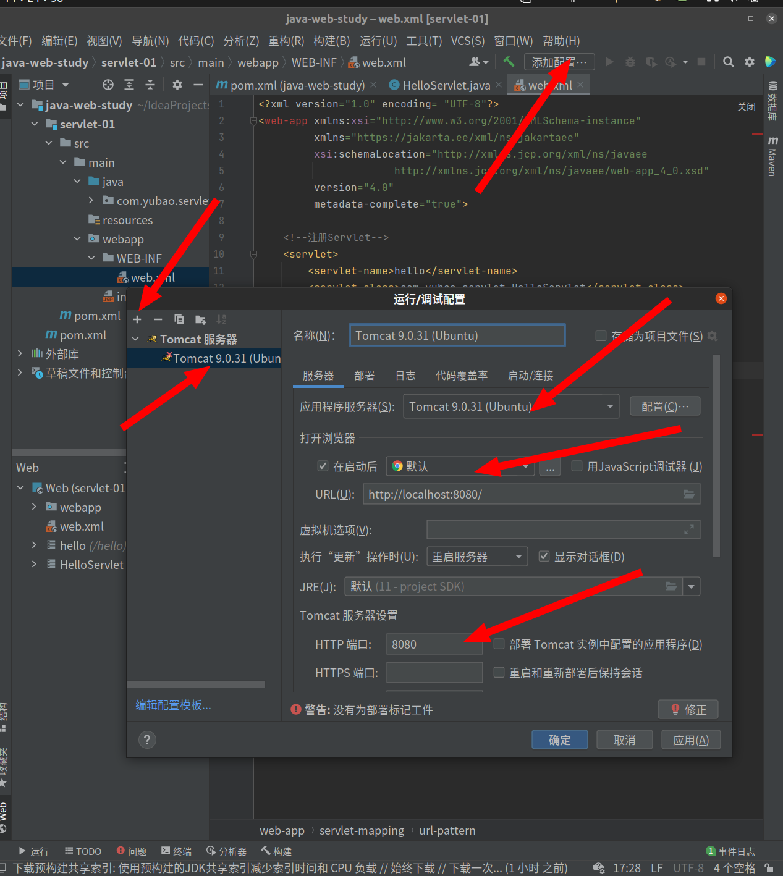The width and height of the screenshot is (783, 876).
Task: Add new run configuration with plus icon
Action: coord(137,319)
